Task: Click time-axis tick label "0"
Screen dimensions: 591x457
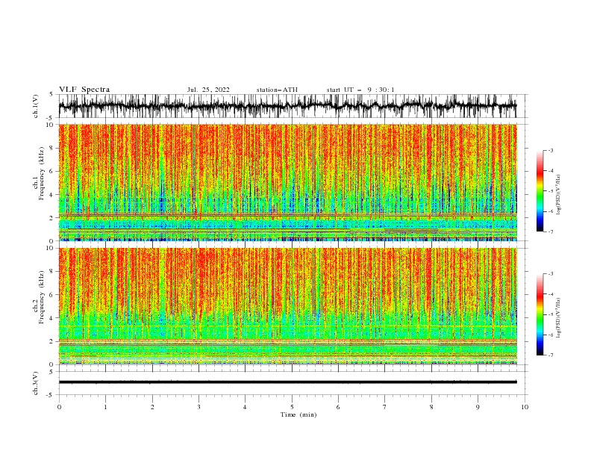Action: (59, 407)
